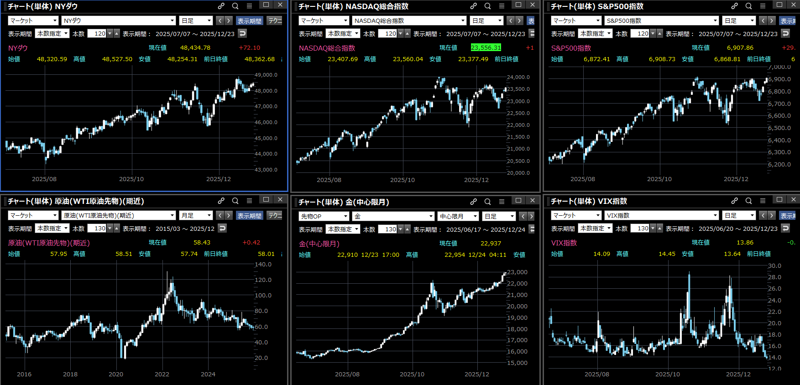Open the 中心限月 contract dropdown in 金 chart
Screen dimensions: 800x385
[x=458, y=216]
